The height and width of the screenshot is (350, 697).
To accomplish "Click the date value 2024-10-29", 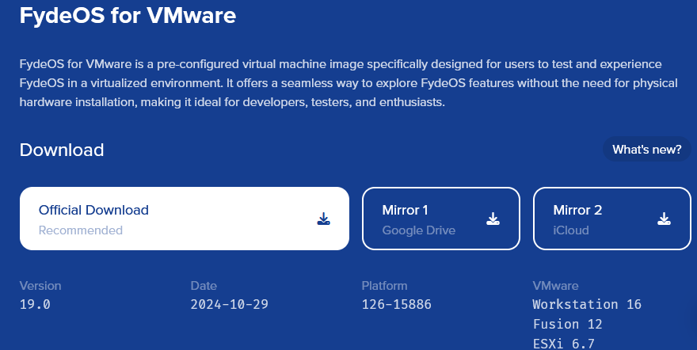I will 230,305.
